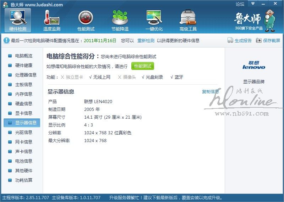This screenshot has width=284, height=202.
Task: Click 保存截屏 to save screenshot
Action: [272, 40]
